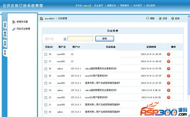Switch to the 商品 side tab
The width and height of the screenshot is (190, 117).
(x=5, y=34)
